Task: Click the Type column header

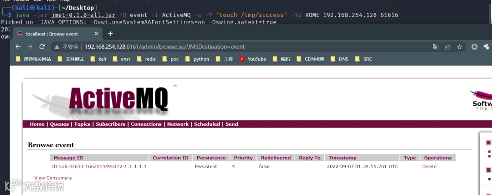Action: (410, 158)
